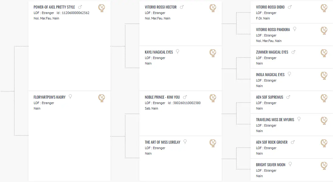
Task: Click globe icon beside ZUMMER MAGICAL EYES
Action: click(324, 53)
